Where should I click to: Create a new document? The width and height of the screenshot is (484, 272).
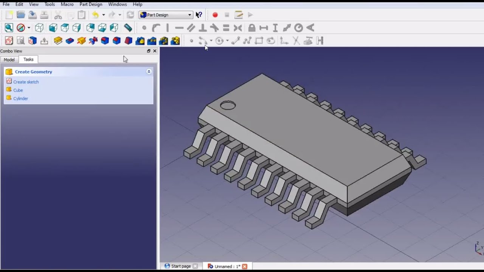(9, 15)
